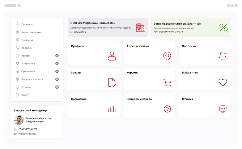Click the info@lvtrade.ru email link
The width and height of the screenshot is (242, 149).
coord(27,134)
